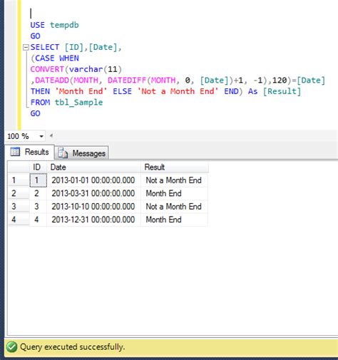Click the top-left select-all grid corner
338x360 pixels.
pyautogui.click(x=19, y=167)
